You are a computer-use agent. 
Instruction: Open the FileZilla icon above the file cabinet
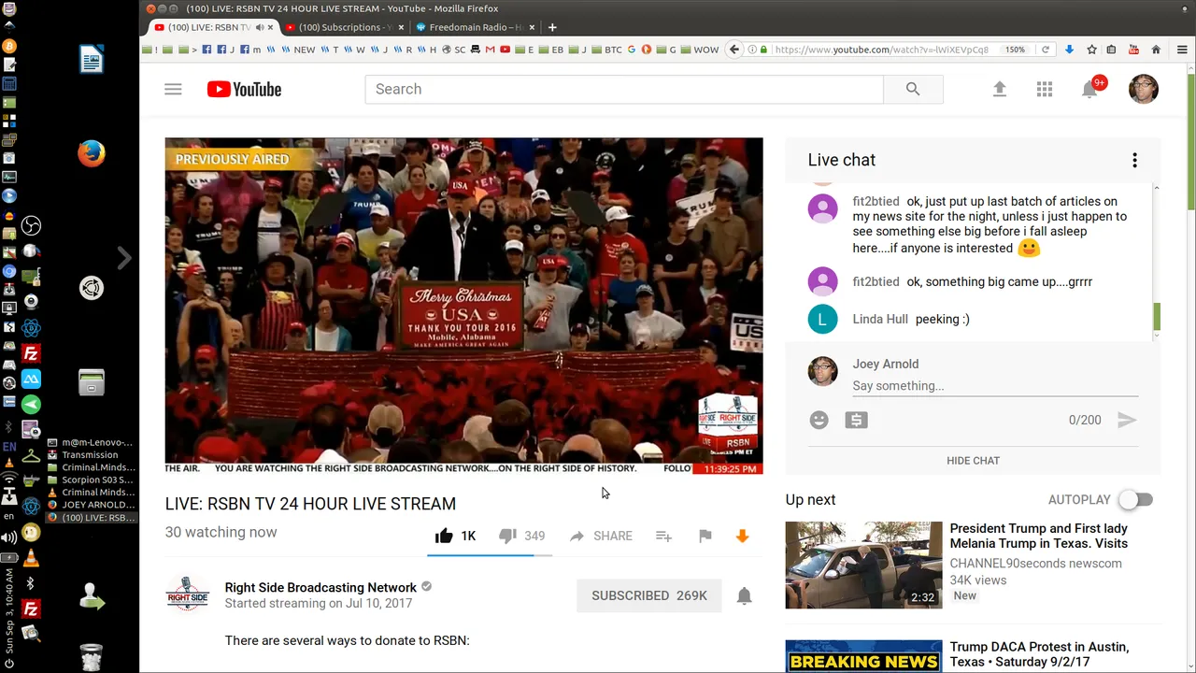[x=31, y=354]
